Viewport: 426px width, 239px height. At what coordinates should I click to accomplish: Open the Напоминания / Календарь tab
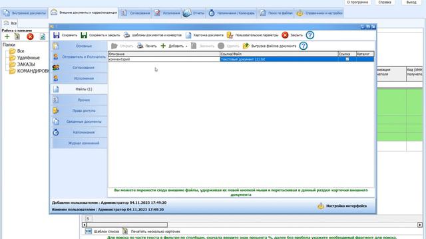click(x=232, y=13)
